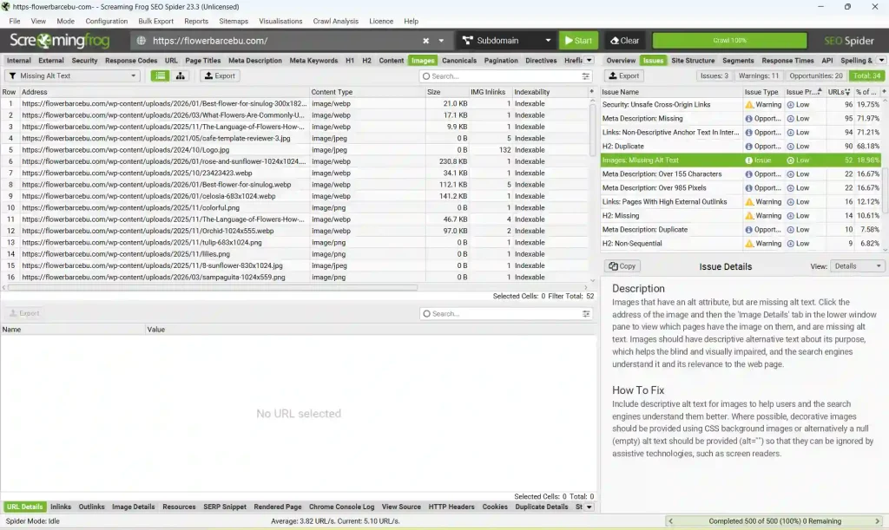Click the main table search field

506,75
